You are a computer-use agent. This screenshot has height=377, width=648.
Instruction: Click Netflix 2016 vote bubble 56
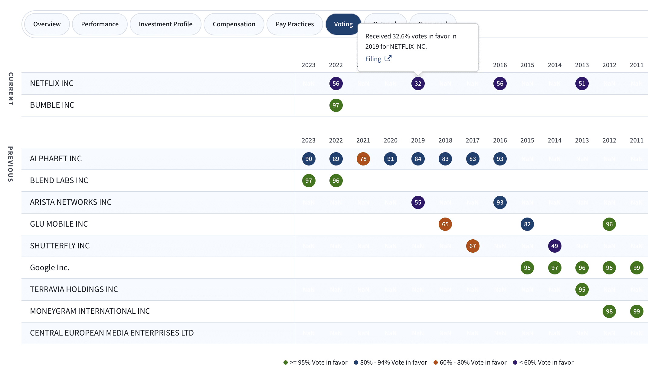[500, 84]
